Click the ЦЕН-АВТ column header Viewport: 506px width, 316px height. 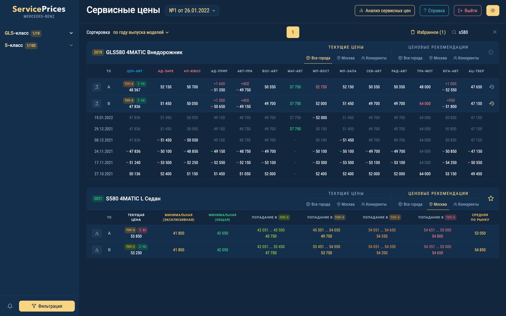(x=135, y=71)
